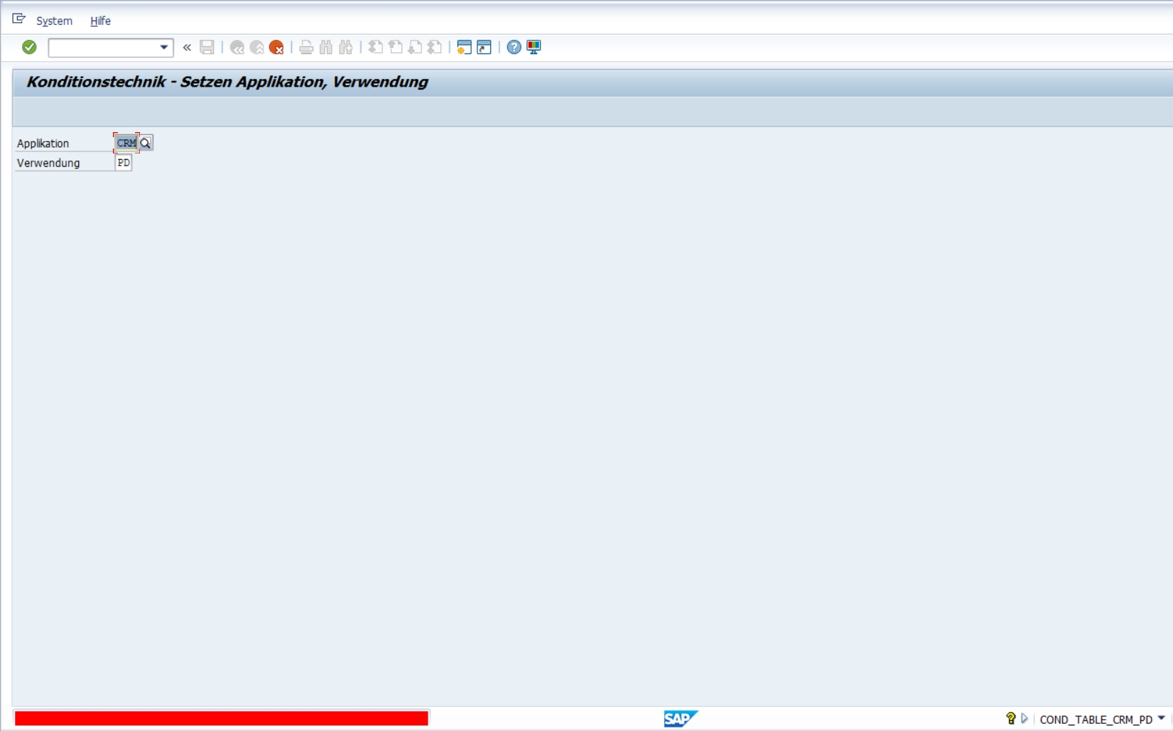Click inside the command field input
Screen dimensions: 1173x731
(104, 48)
